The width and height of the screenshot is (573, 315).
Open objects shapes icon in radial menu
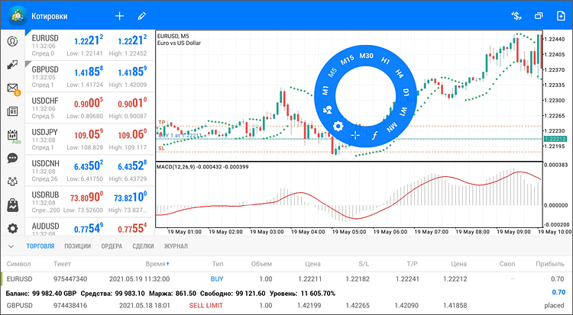coord(328,110)
